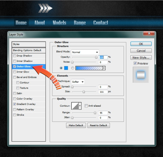Click the Size value field showing 111
Viewport: 163px width, 157px height.
point(103,92)
